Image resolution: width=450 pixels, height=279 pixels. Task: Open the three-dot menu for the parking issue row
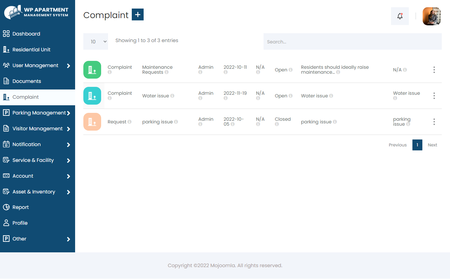pos(434,122)
